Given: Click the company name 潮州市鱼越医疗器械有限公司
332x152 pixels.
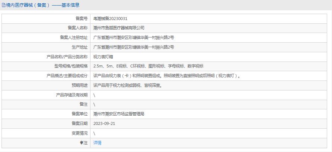Looking at the screenshot, I should pos(119,28).
